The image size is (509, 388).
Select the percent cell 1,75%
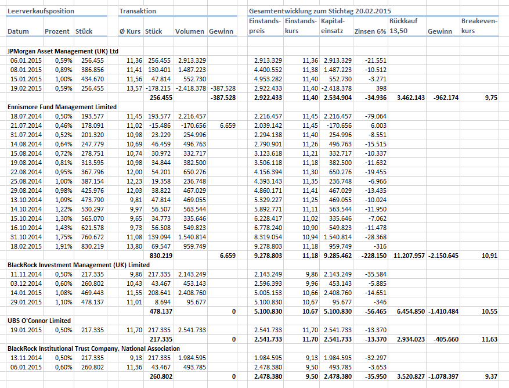pos(64,237)
